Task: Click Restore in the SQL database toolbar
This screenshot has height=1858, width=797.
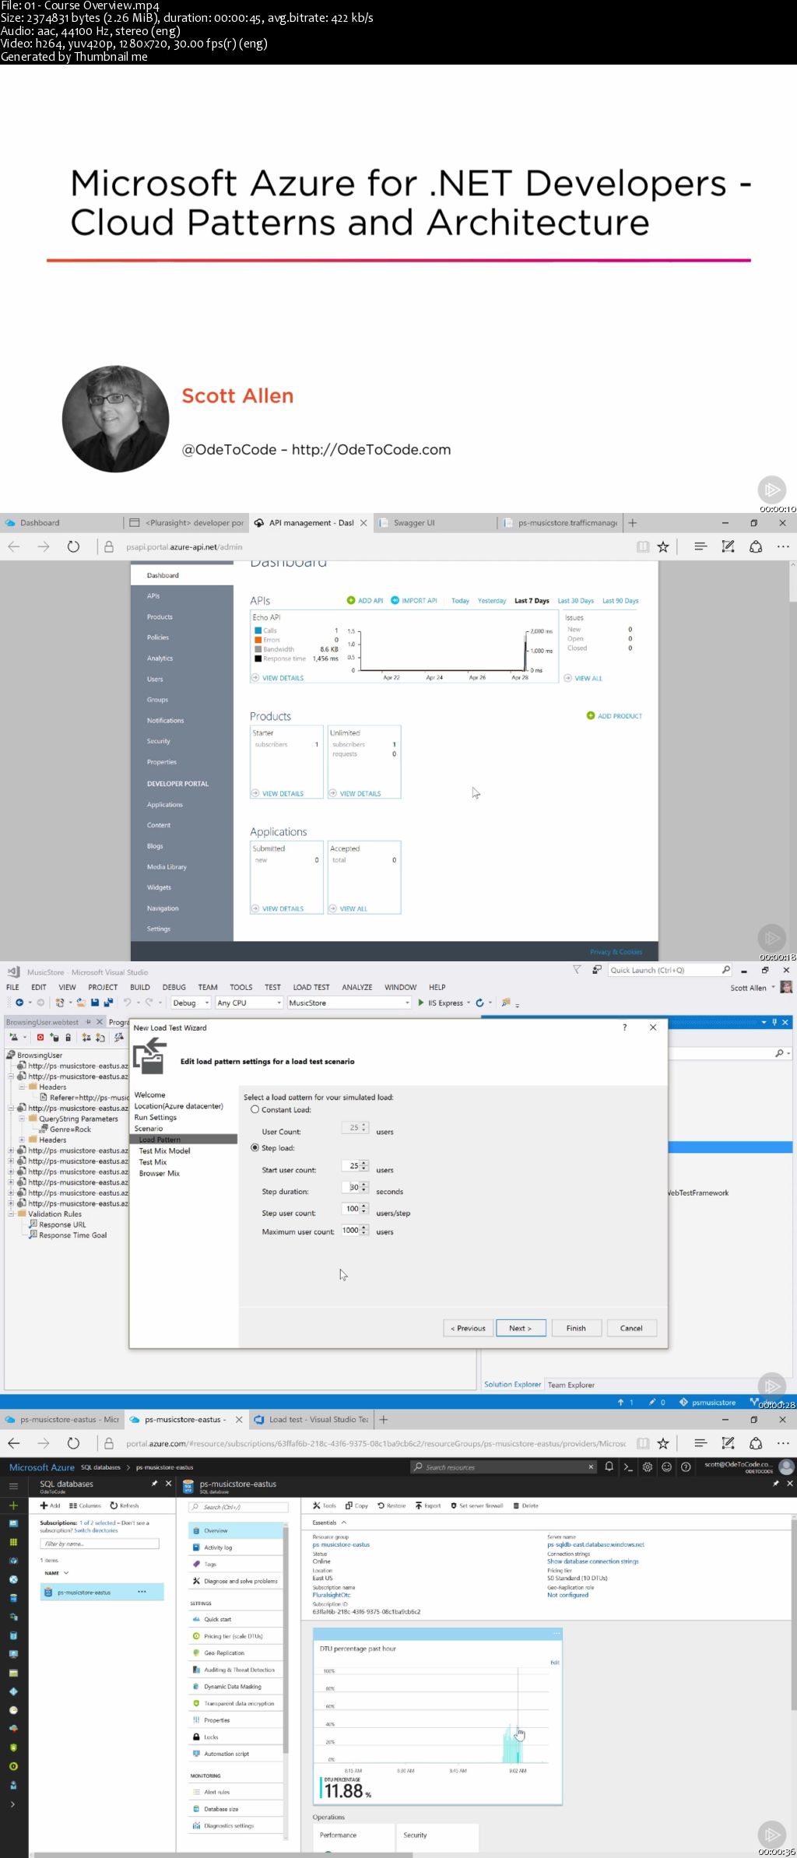Action: click(391, 1505)
